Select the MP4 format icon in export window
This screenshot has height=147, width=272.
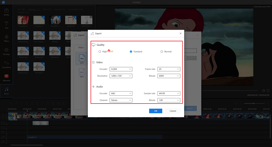pos(82,59)
